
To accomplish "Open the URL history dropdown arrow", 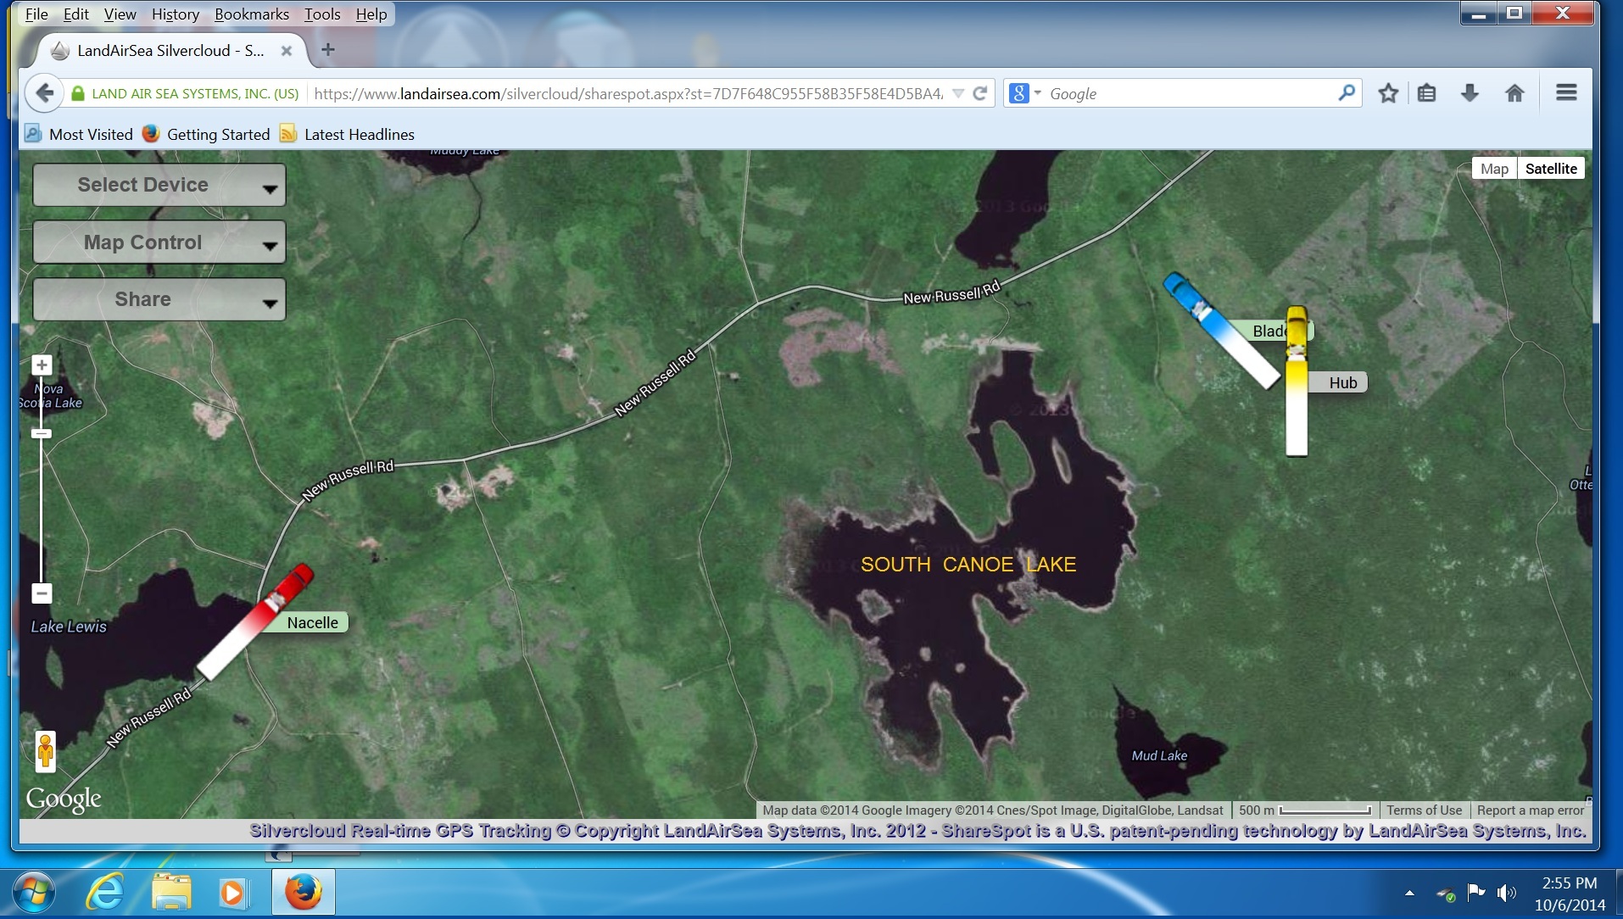I will [958, 93].
